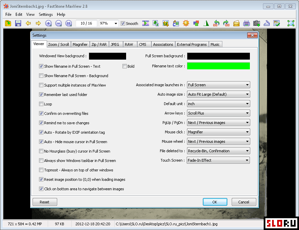Open the Magnifier tab
299x230 pixels.
click(x=80, y=44)
